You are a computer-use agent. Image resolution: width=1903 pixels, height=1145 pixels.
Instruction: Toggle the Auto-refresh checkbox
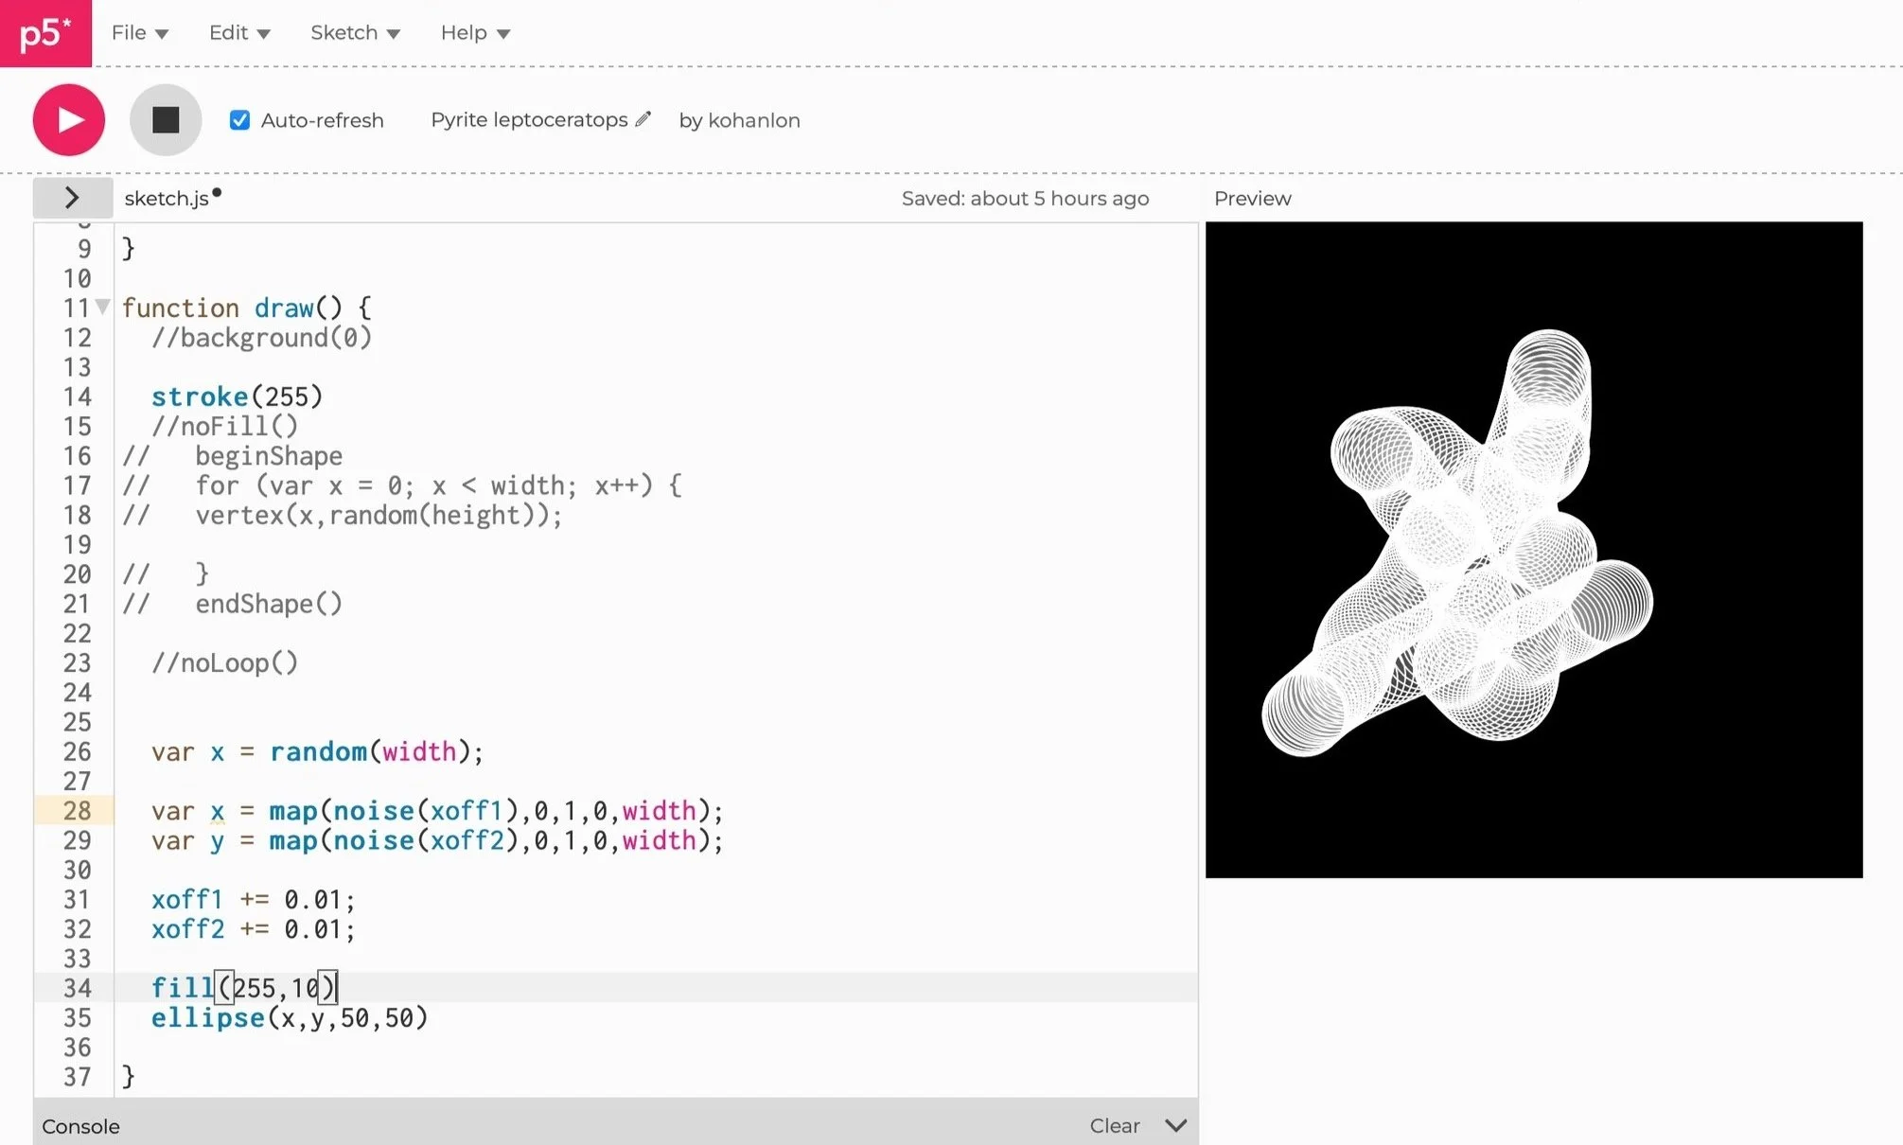(x=239, y=120)
